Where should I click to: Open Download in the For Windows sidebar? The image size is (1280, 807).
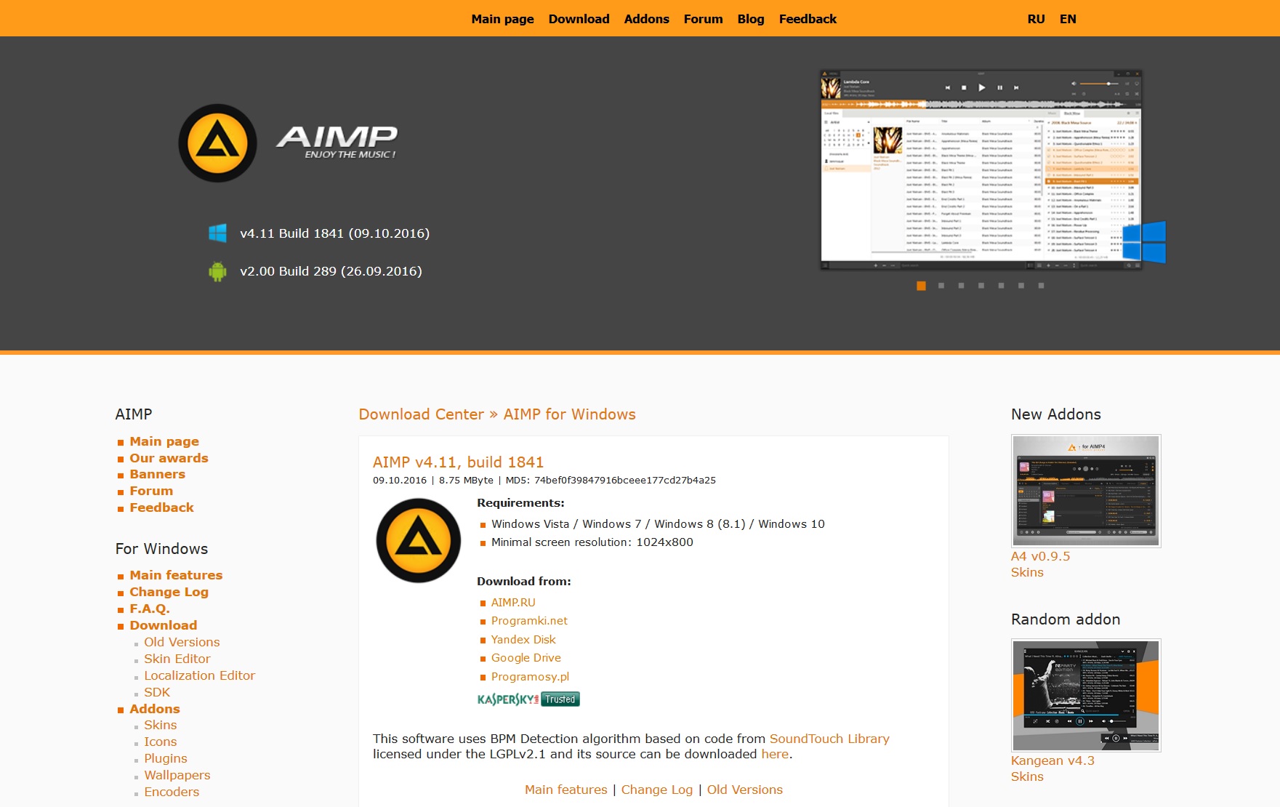click(163, 625)
